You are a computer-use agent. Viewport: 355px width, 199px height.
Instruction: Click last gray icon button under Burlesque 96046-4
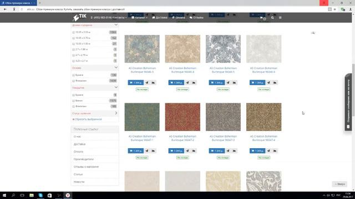pyautogui.click(x=194, y=82)
